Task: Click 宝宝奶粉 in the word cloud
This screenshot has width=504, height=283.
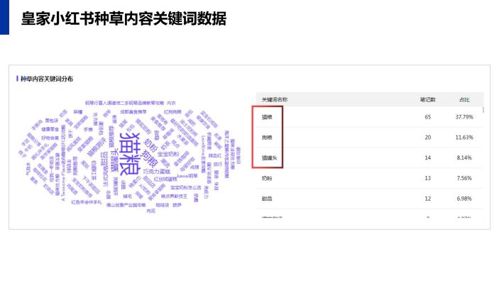Action: (168, 154)
